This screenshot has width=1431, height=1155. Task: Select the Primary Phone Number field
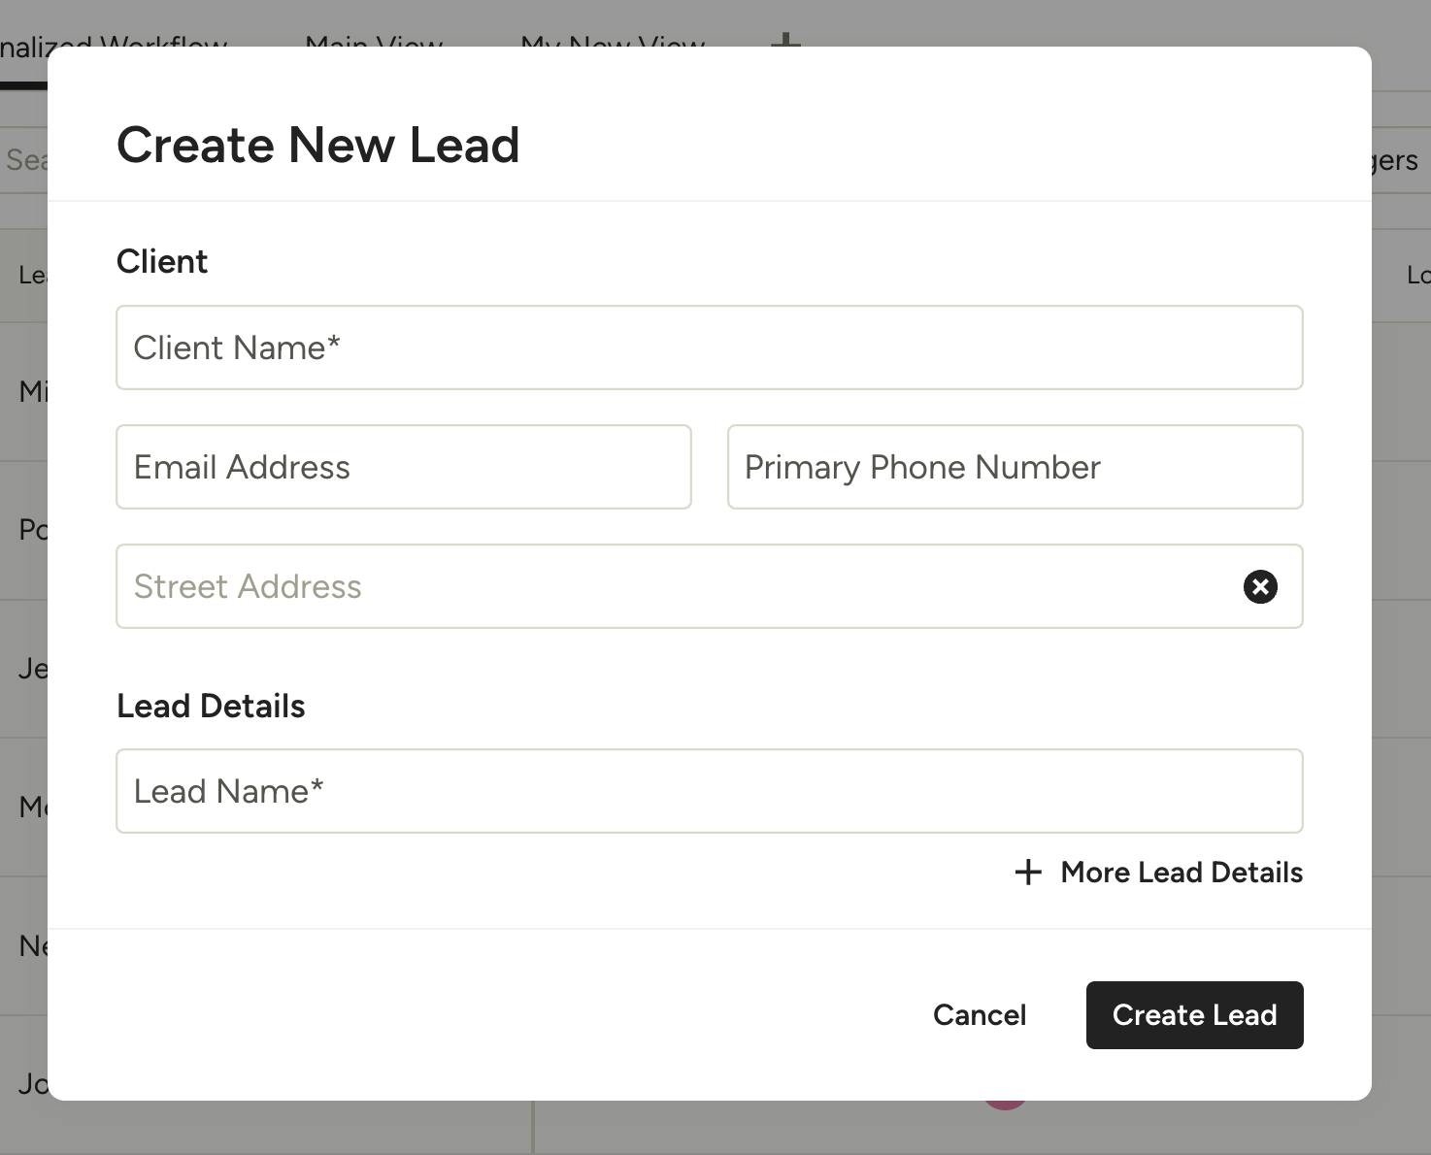tap(1015, 467)
